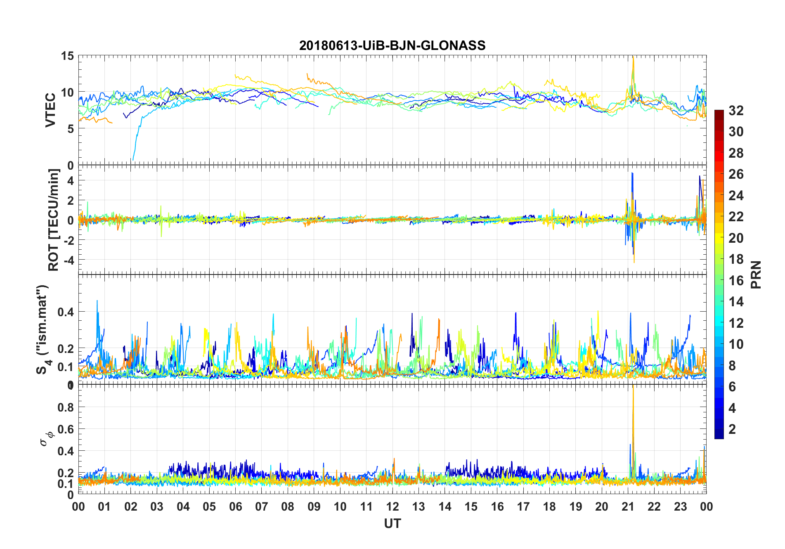Click the "18" tick on the UT axis
The width and height of the screenshot is (785, 549).
pos(549,506)
